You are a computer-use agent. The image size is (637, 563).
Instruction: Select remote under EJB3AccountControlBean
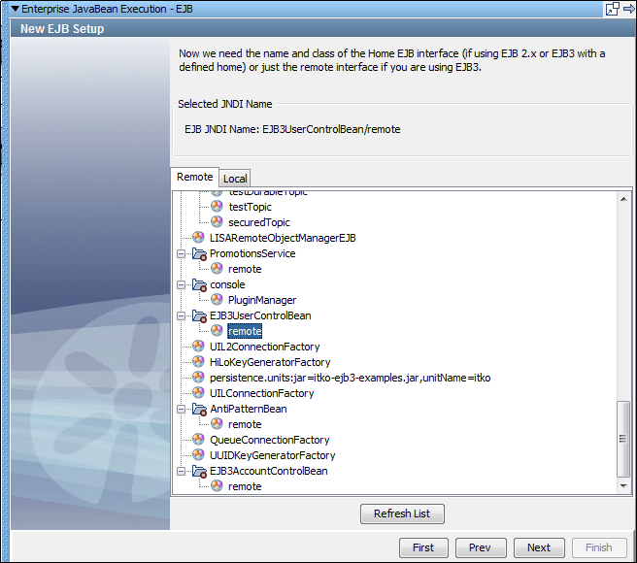pos(245,486)
